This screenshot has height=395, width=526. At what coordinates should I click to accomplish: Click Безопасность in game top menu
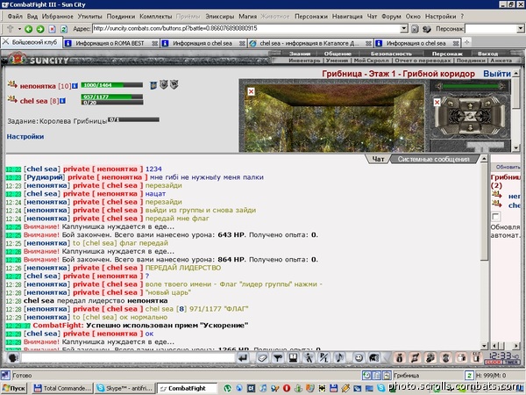click(391, 54)
